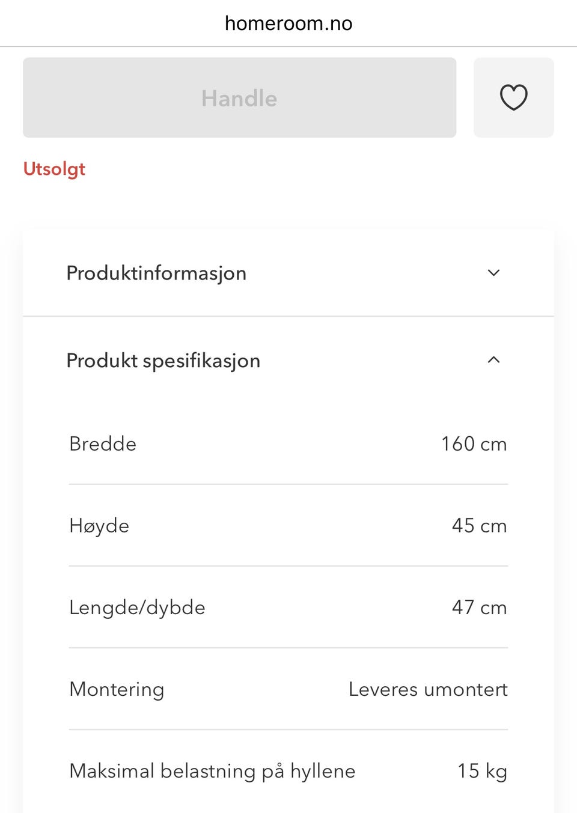Click the red Utsolgt status text
The width and height of the screenshot is (577, 813).
tap(54, 169)
